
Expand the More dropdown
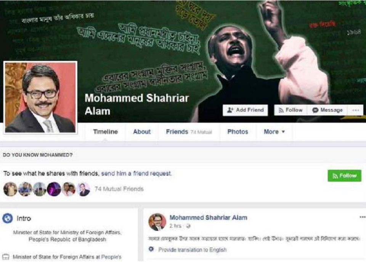coord(274,132)
